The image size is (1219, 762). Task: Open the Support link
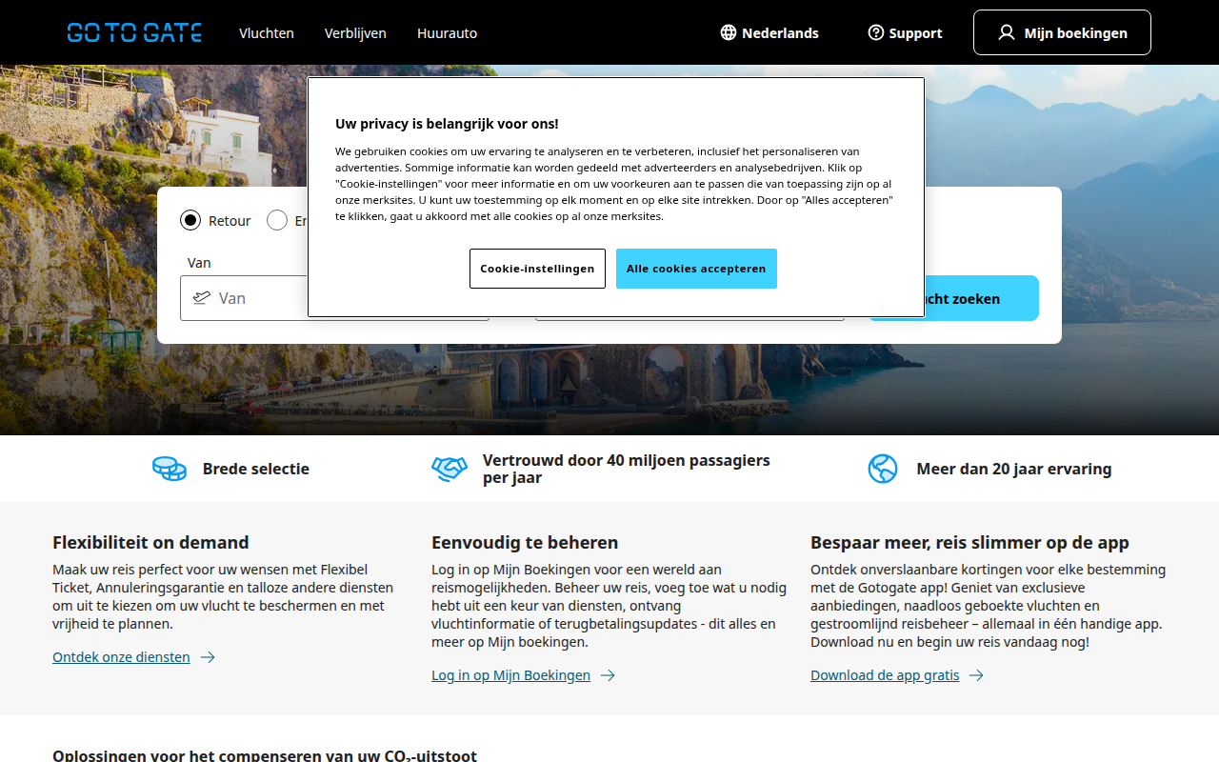pos(905,32)
